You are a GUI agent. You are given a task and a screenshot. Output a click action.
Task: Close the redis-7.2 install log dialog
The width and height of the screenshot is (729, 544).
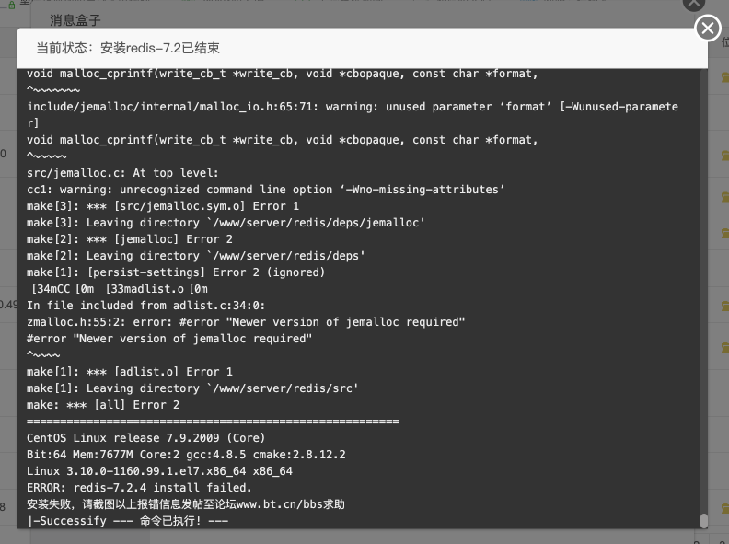point(708,28)
